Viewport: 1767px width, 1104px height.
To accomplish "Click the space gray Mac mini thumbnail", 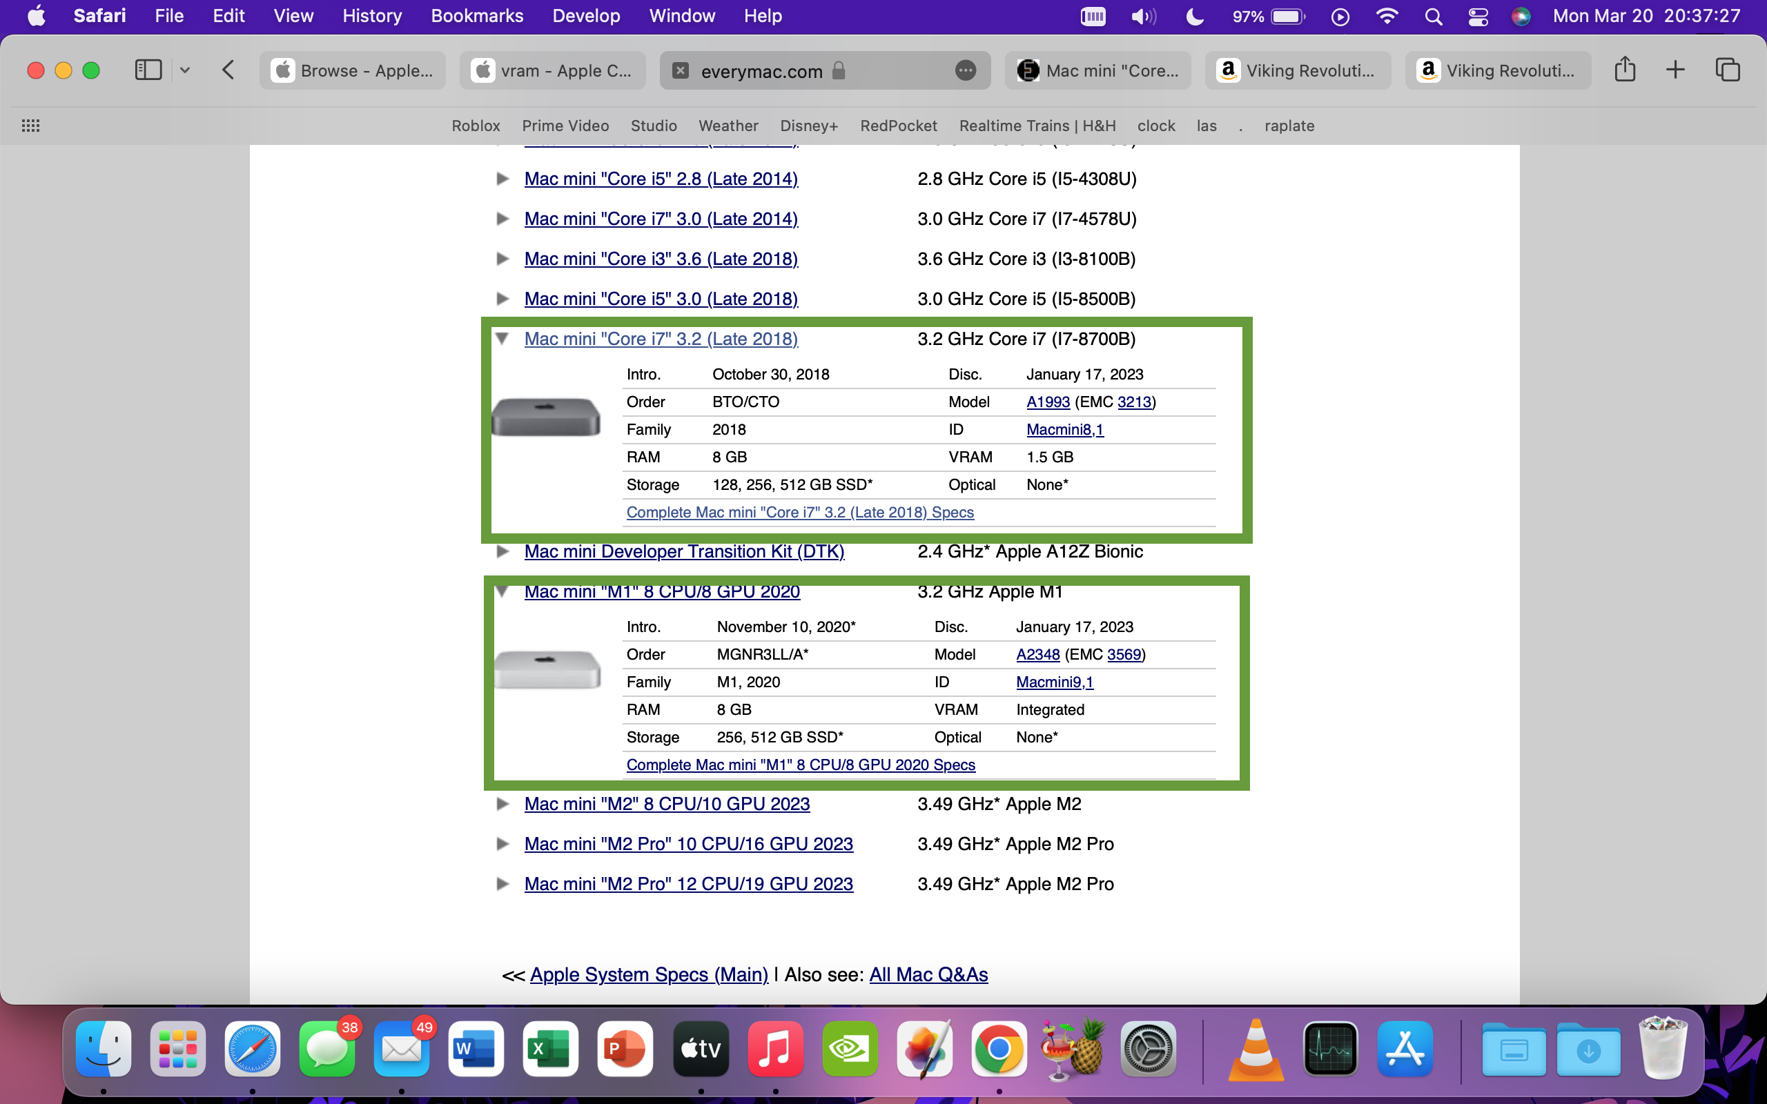I will click(x=546, y=417).
